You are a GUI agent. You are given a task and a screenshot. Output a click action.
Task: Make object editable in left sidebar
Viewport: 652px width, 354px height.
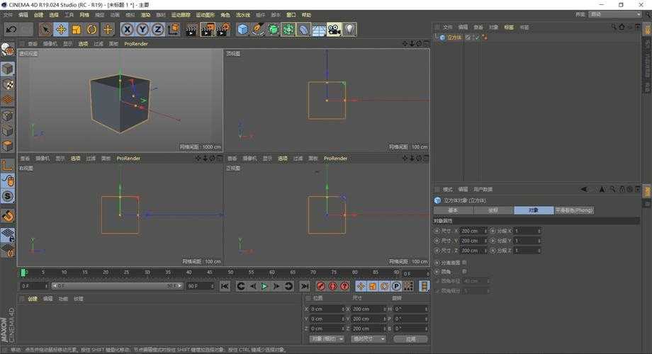(8, 50)
